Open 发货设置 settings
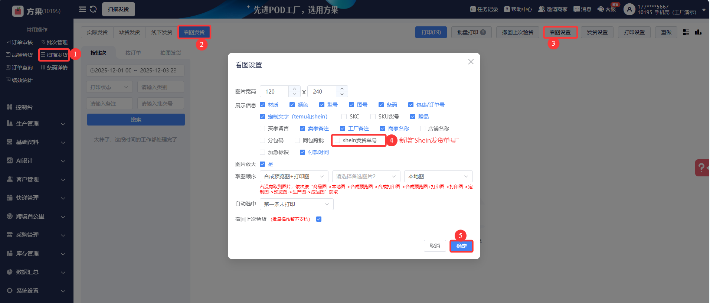The height and width of the screenshot is (303, 710). [x=597, y=32]
